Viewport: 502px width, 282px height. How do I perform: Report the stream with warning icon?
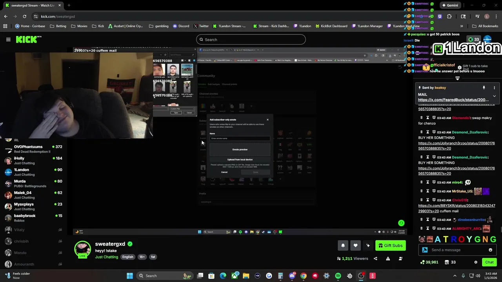tap(388, 258)
